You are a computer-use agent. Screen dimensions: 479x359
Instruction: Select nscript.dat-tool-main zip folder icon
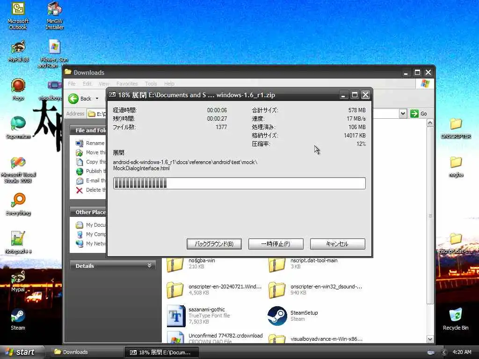tap(277, 265)
